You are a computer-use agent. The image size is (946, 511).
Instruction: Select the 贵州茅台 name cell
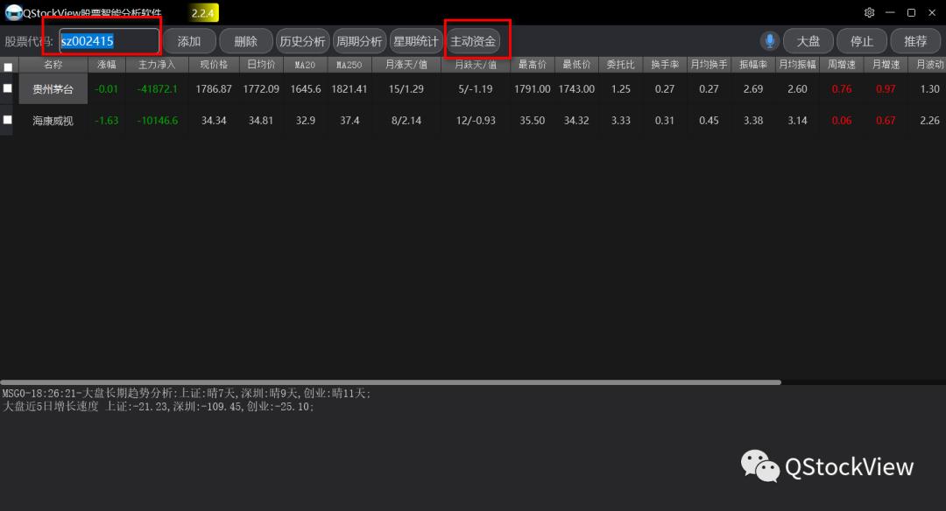(53, 88)
